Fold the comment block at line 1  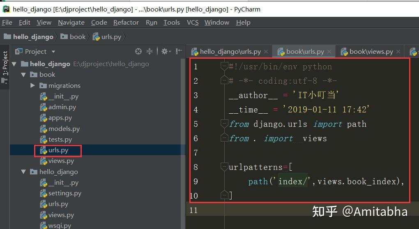[x=224, y=66]
